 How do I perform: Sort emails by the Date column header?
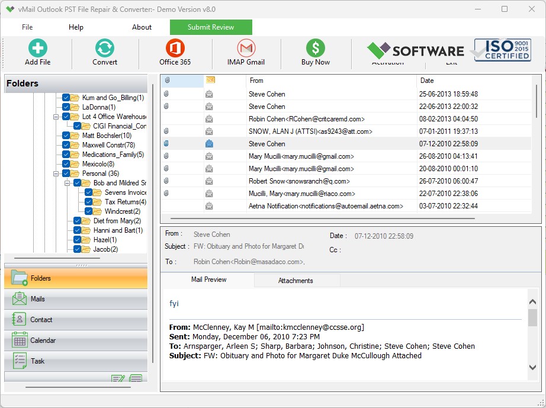[474, 81]
